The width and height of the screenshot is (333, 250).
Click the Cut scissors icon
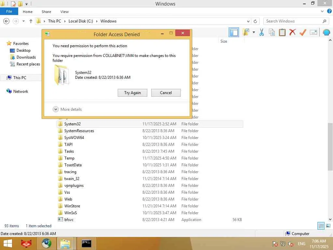pyautogui.click(x=262, y=33)
